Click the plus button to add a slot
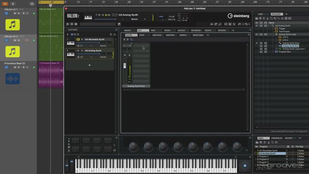The image size is (309, 174). (90, 65)
